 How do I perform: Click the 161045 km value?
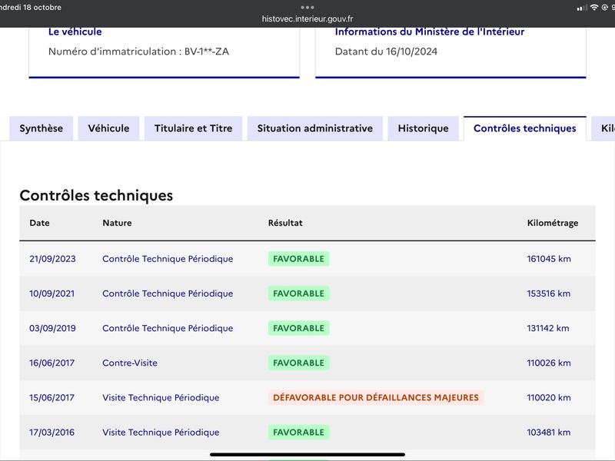tap(549, 259)
